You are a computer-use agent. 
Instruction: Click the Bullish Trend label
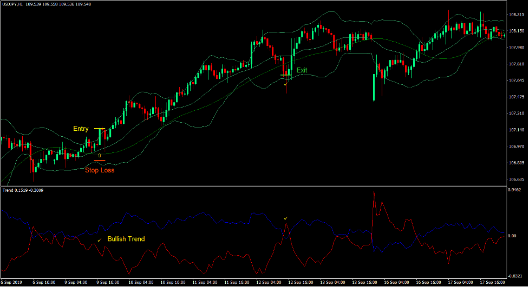tap(126, 239)
